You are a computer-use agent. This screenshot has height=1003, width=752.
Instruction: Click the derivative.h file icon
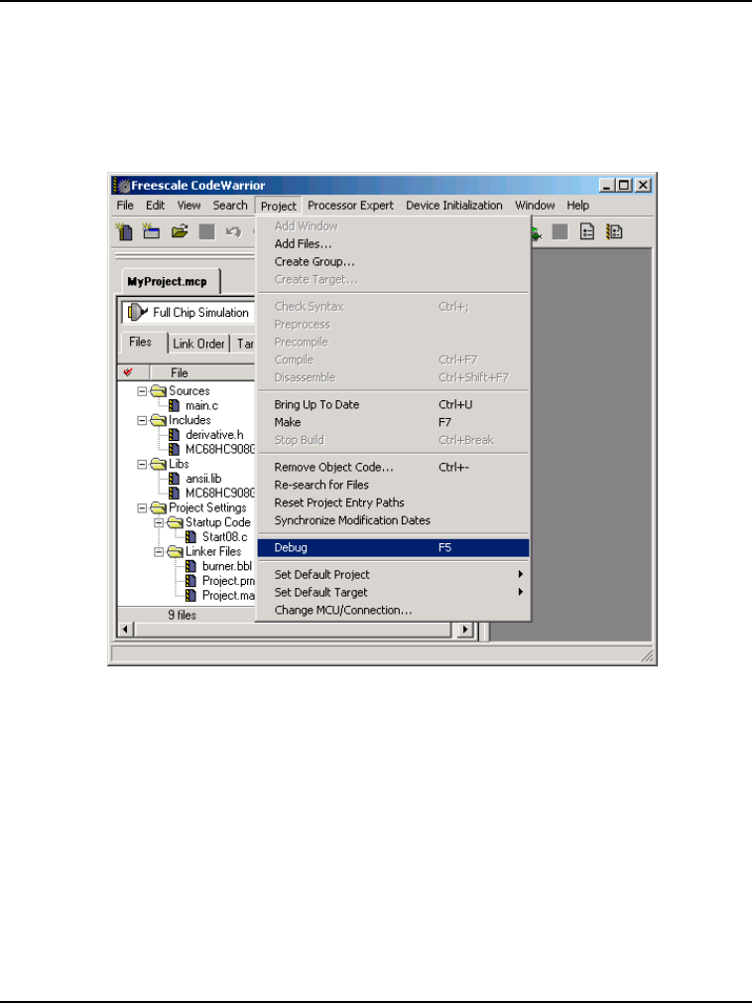pyautogui.click(x=174, y=435)
